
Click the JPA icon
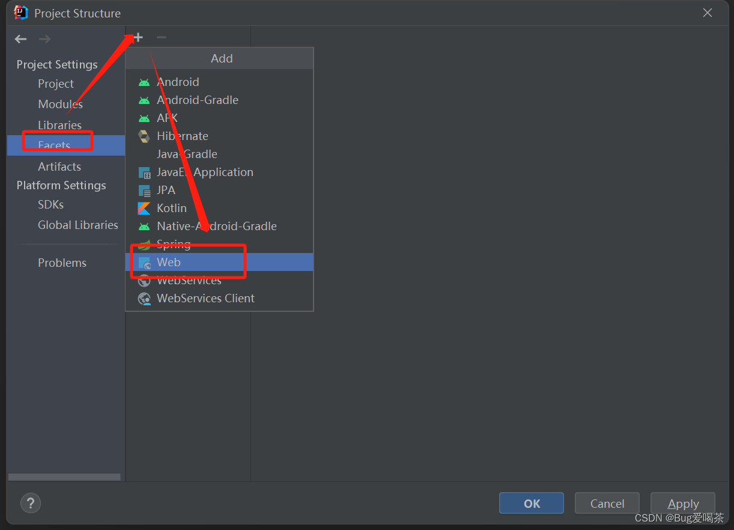pos(144,190)
